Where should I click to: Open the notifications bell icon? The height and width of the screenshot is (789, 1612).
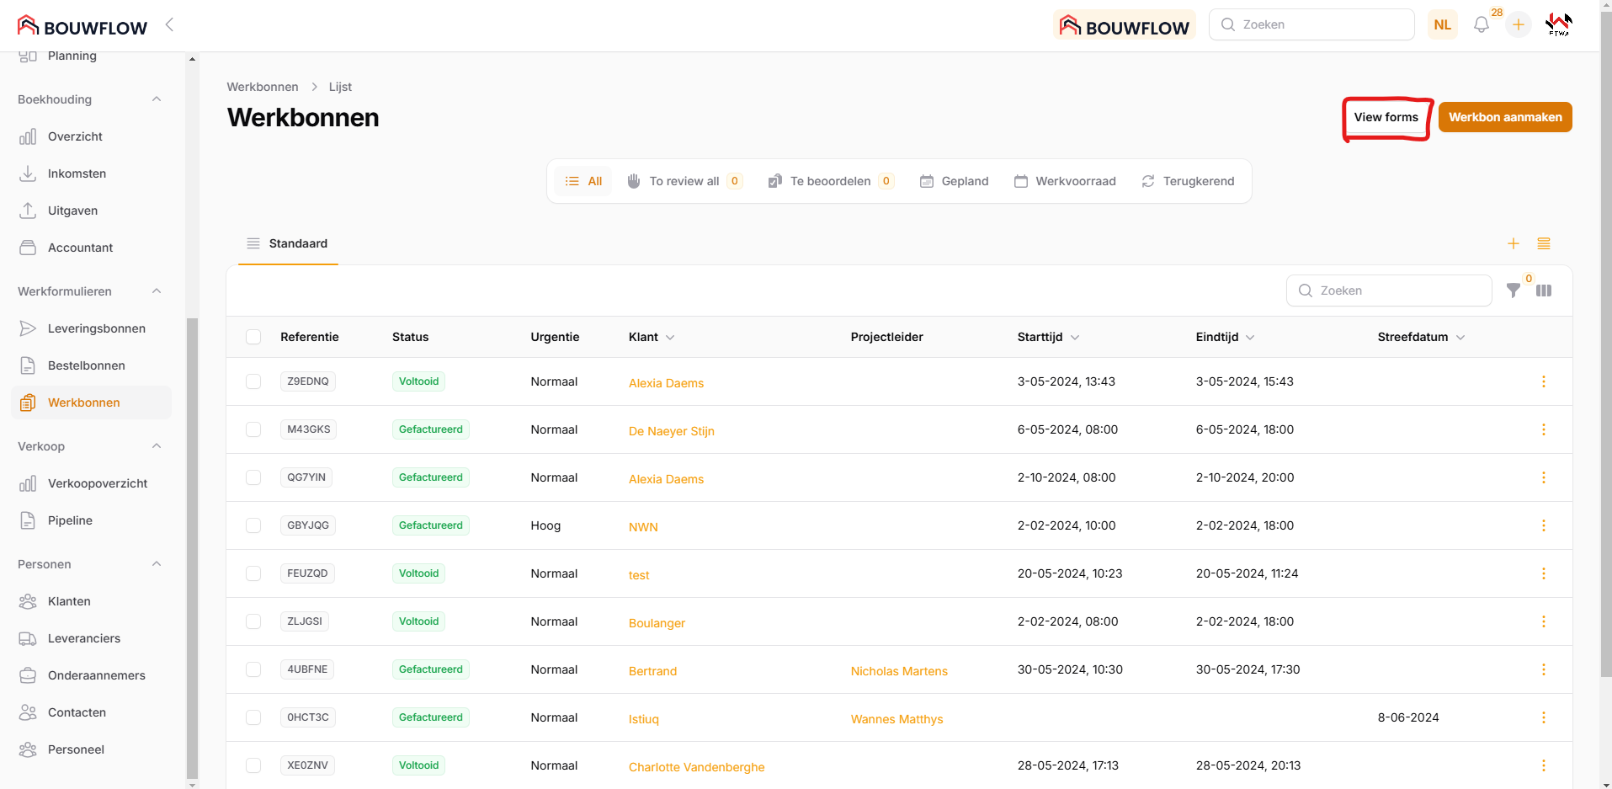click(x=1481, y=25)
